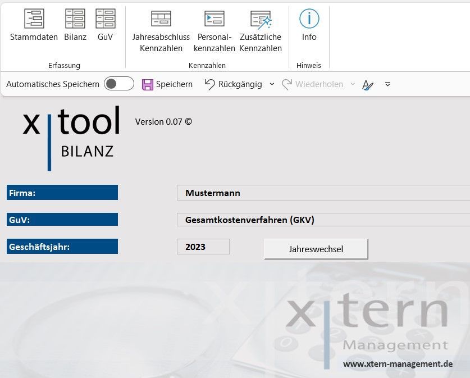Click the Firma field showing Mustermann
This screenshot has height=378, width=470.
click(323, 193)
